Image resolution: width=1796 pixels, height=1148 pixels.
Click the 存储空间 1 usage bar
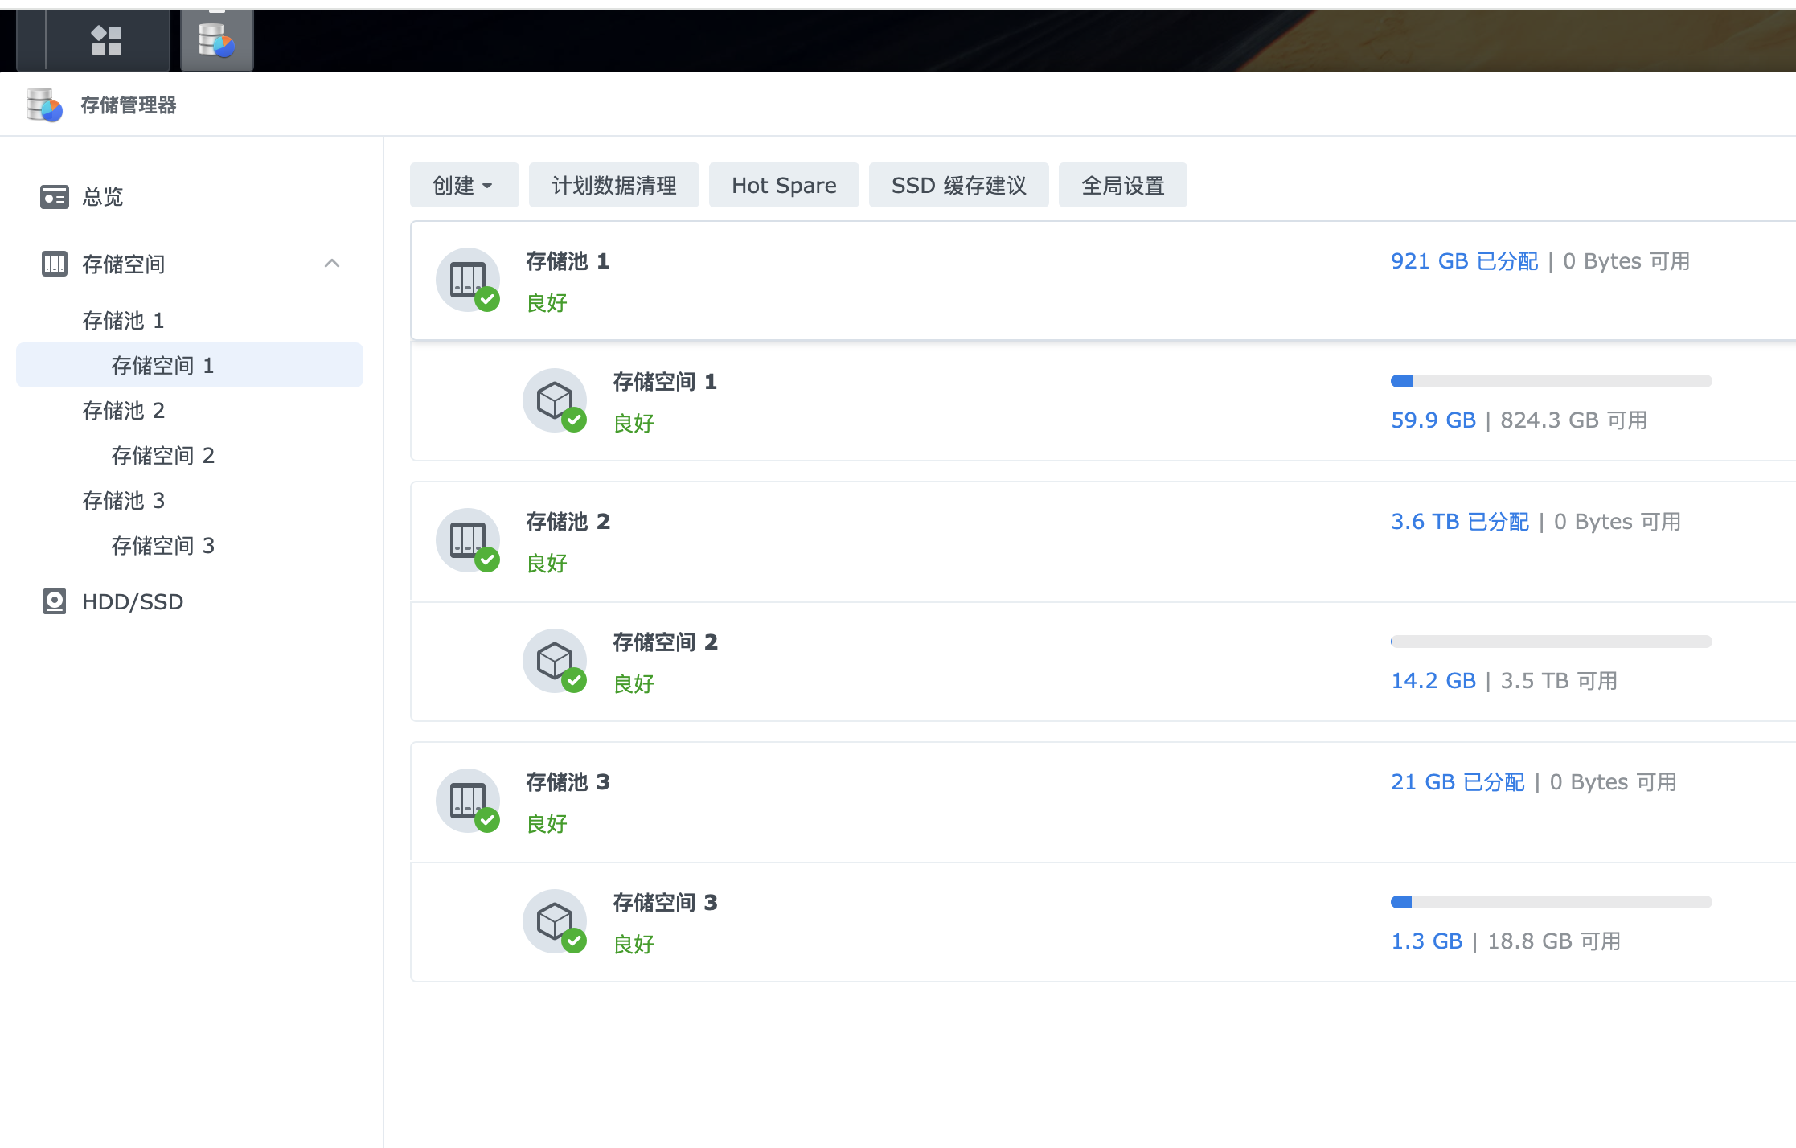pyautogui.click(x=1551, y=381)
